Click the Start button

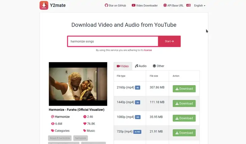tap(169, 41)
